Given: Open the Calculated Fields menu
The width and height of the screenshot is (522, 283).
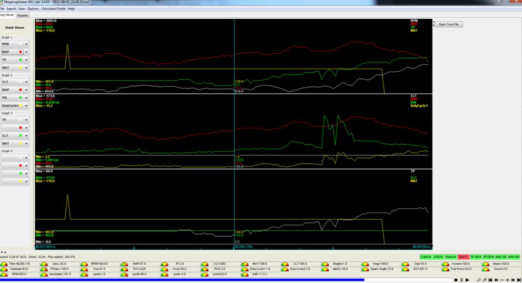Looking at the screenshot, I should point(54,9).
